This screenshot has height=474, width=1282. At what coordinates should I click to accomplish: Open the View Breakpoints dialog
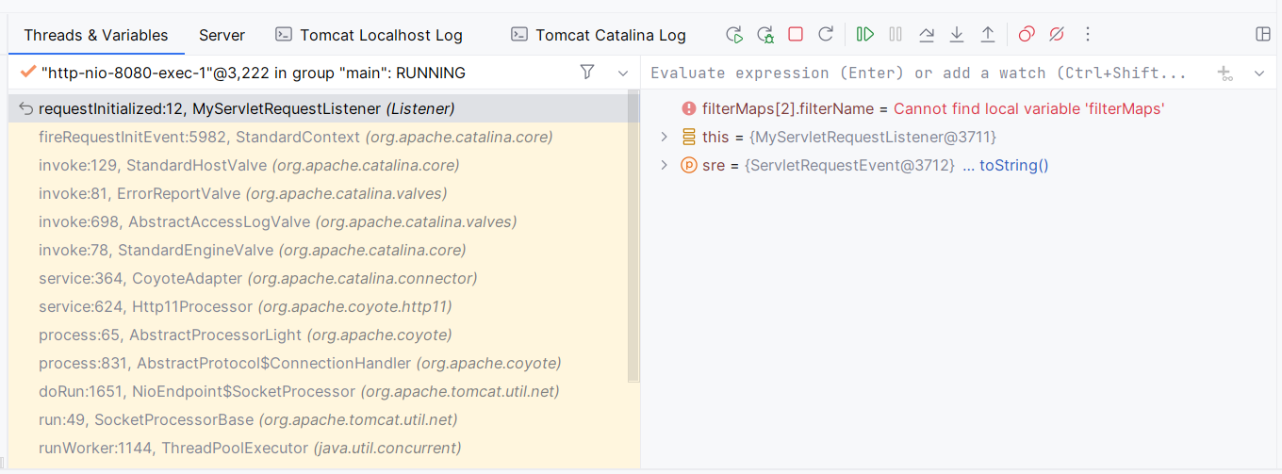(x=1027, y=35)
